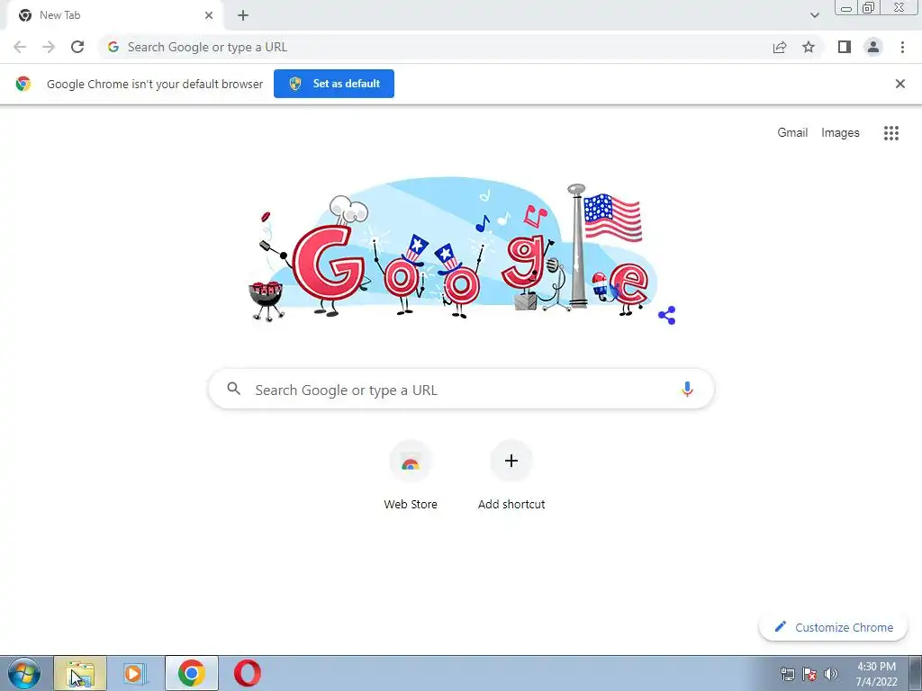The image size is (922, 691).
Task: Click the Chrome logo in notification bar
Action: click(x=23, y=84)
